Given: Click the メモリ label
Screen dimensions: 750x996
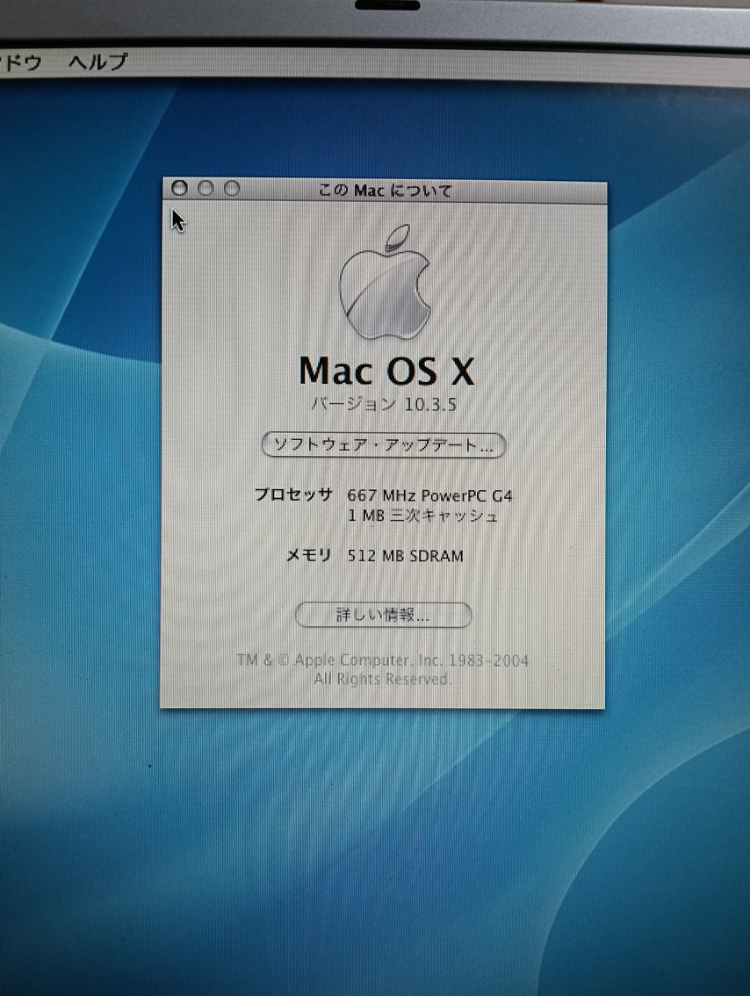Looking at the screenshot, I should (x=308, y=556).
